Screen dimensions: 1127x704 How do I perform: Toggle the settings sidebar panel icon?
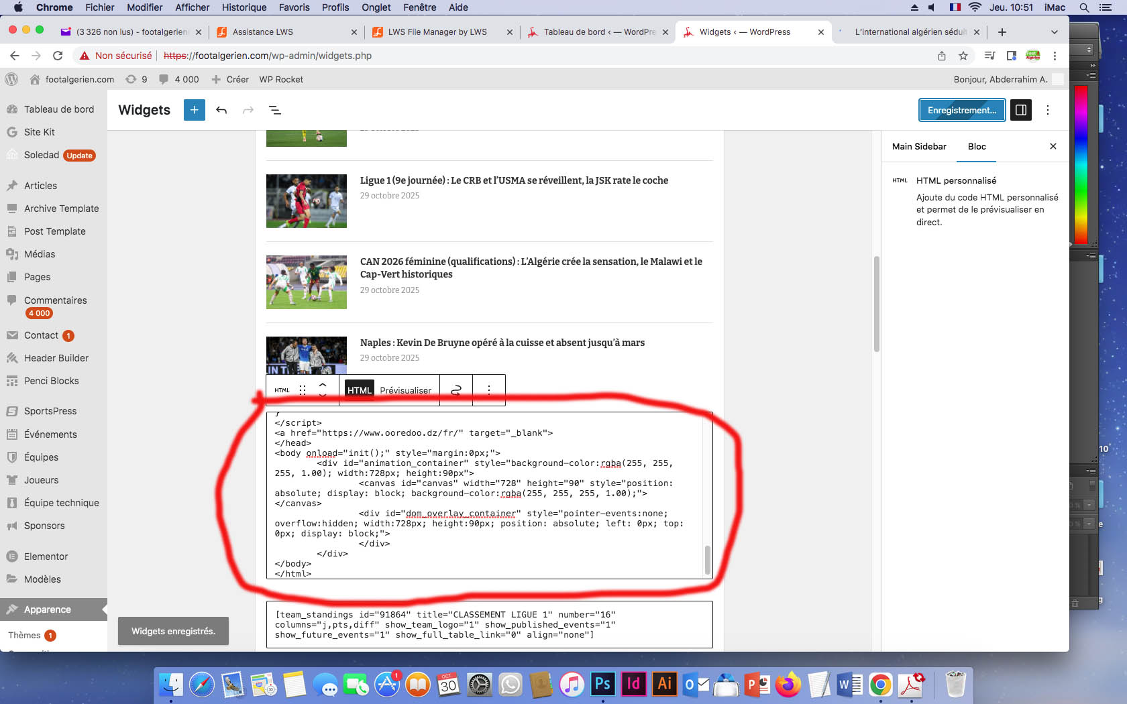tap(1020, 110)
